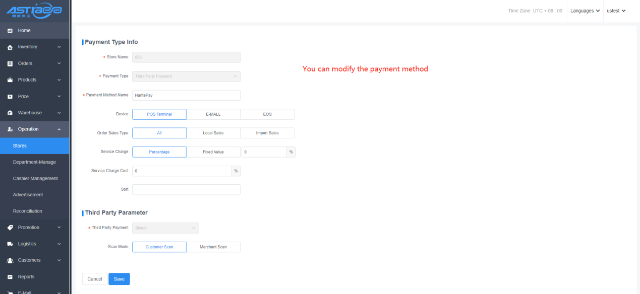Click the Logistics truck icon
This screenshot has height=294, width=640.
pyautogui.click(x=10, y=244)
